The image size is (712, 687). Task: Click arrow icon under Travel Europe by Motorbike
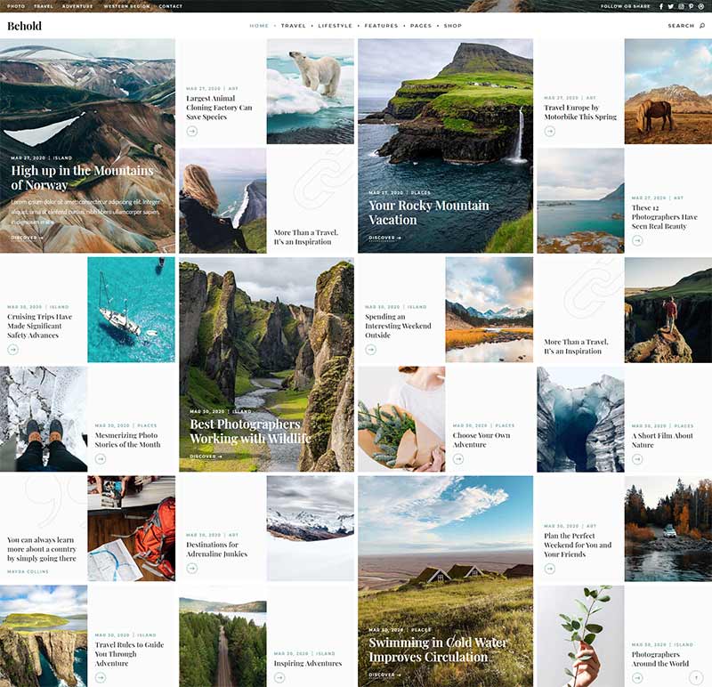coord(549,131)
